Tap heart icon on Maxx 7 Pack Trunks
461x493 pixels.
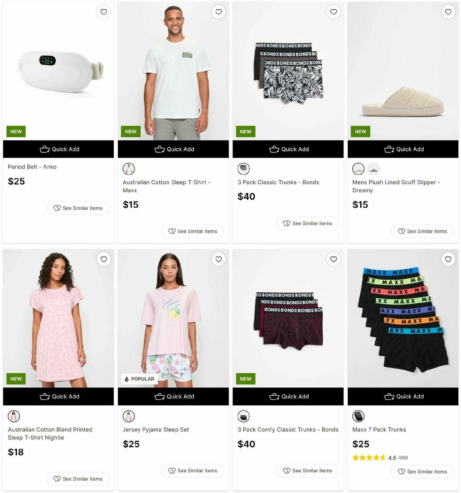(448, 259)
